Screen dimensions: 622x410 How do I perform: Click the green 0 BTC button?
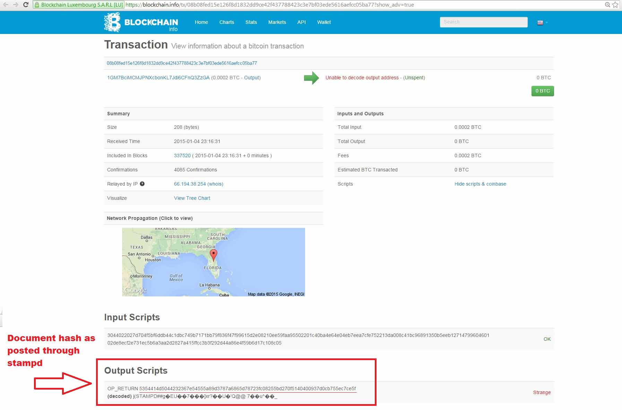coord(543,91)
